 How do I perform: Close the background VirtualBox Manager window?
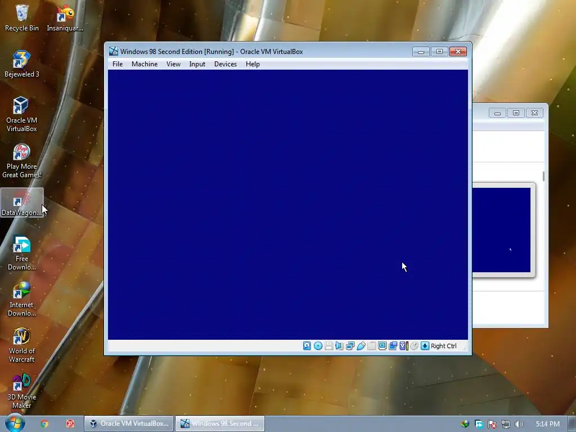click(x=534, y=113)
